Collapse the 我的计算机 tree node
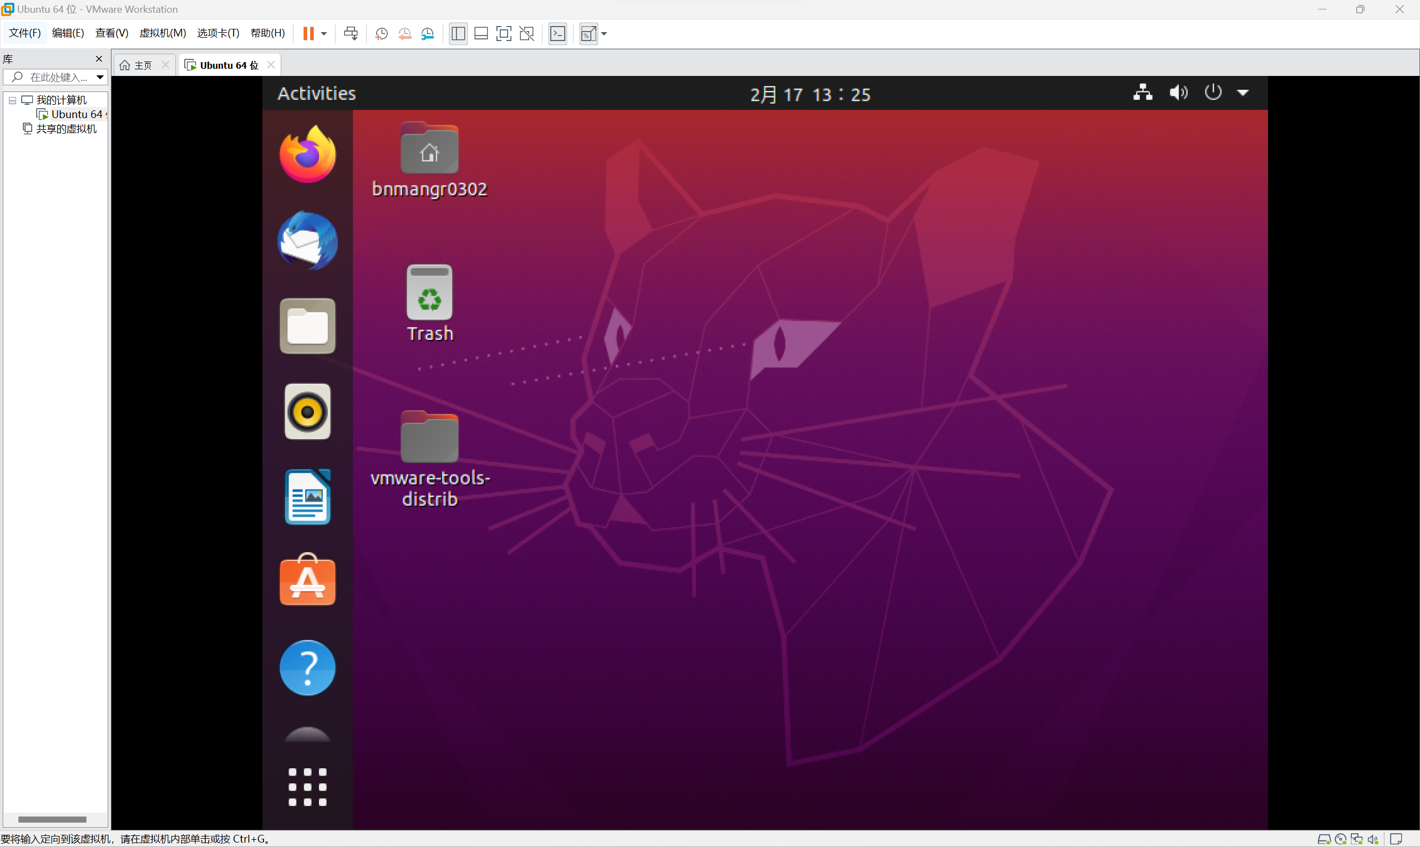The width and height of the screenshot is (1420, 847). [x=12, y=100]
